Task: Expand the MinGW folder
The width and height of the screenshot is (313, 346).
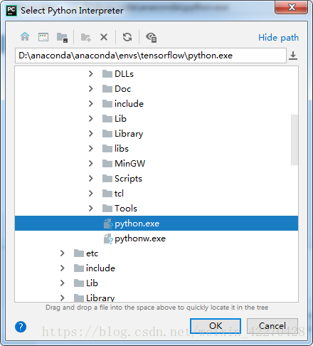Action: click(90, 164)
